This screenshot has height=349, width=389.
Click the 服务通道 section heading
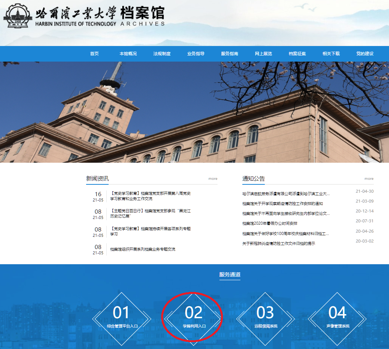tap(230, 274)
